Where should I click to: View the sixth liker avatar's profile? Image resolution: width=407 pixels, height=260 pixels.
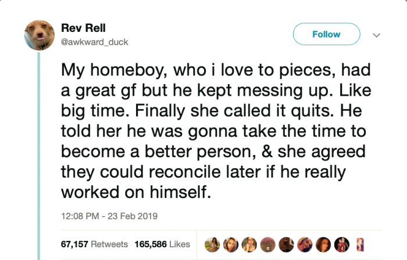click(306, 244)
